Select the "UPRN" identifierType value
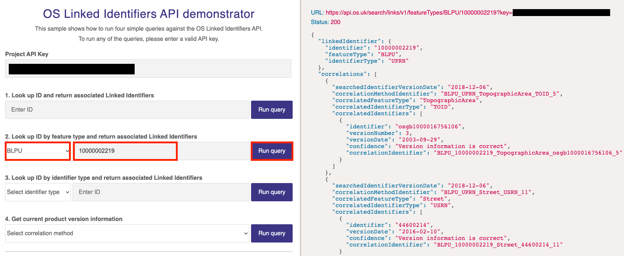Screen dimensions: 624x256 point(398,61)
